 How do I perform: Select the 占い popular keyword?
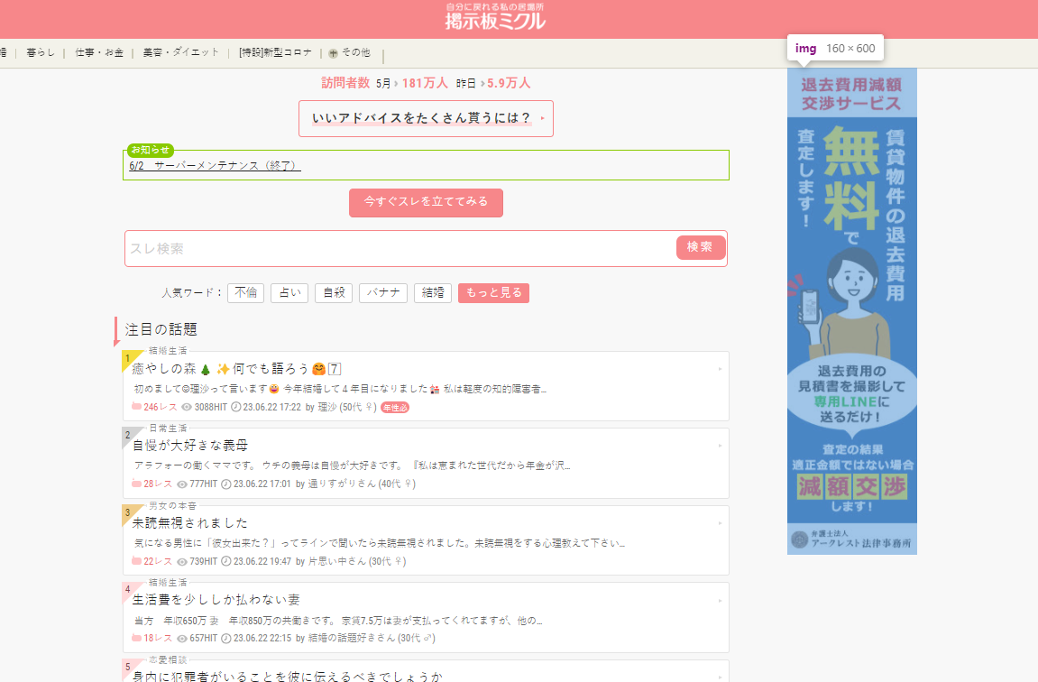coord(289,292)
